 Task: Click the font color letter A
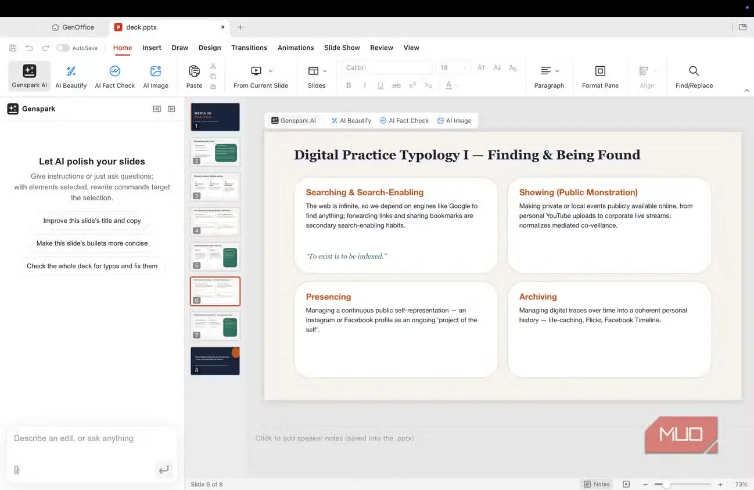tap(448, 85)
